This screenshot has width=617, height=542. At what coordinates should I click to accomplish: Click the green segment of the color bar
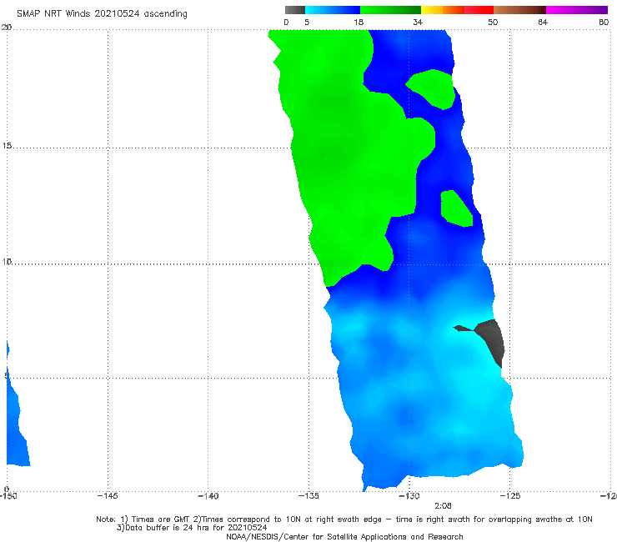[x=390, y=10]
